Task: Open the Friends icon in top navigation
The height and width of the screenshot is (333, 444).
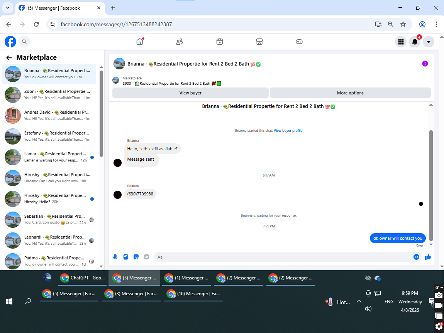Action: [x=180, y=42]
